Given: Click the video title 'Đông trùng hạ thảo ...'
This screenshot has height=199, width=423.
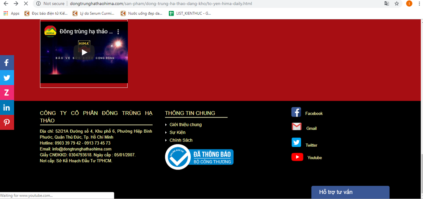Looking at the screenshot, I should tap(86, 32).
